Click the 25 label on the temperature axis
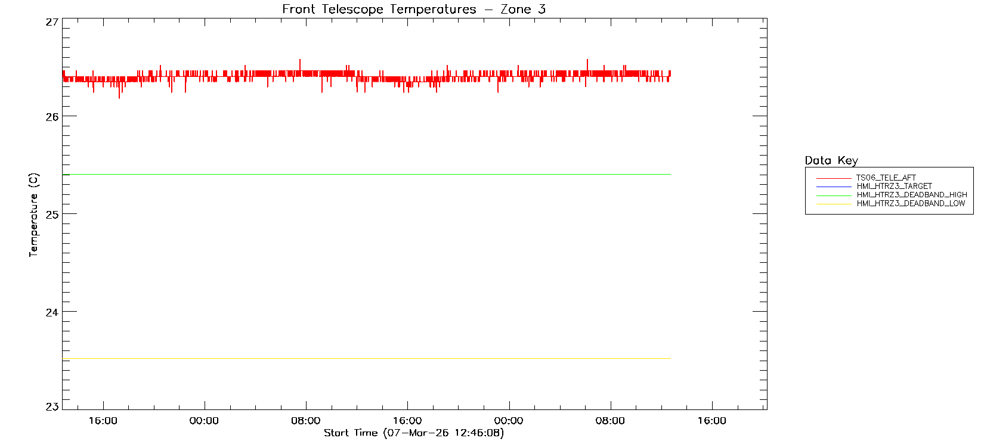 tap(52, 215)
